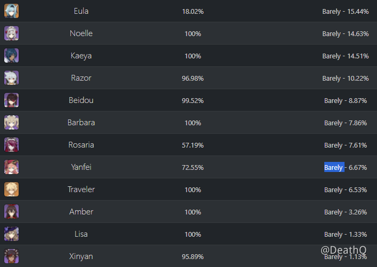The image size is (377, 267).
Task: Click Razor's character portrait icon
Action: pos(11,78)
